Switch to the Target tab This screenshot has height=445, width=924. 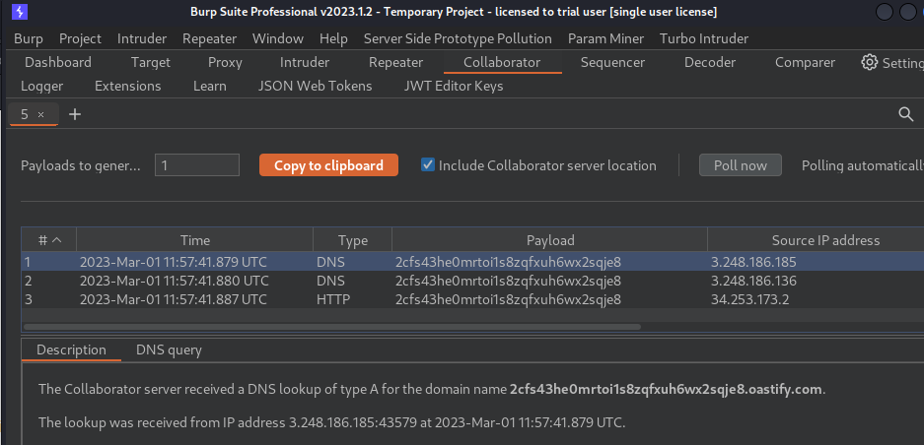[150, 62]
